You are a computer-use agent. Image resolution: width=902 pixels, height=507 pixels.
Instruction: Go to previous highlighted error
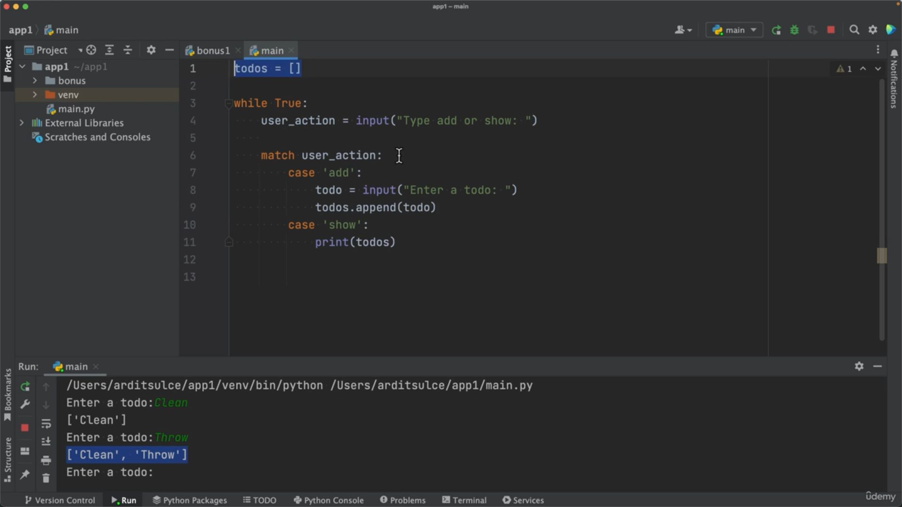863,69
